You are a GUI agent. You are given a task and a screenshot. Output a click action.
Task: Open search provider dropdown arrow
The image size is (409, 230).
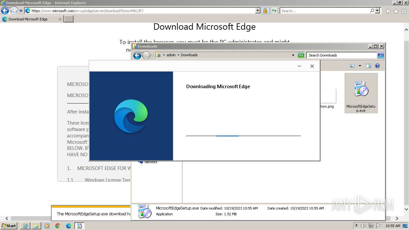point(378,11)
